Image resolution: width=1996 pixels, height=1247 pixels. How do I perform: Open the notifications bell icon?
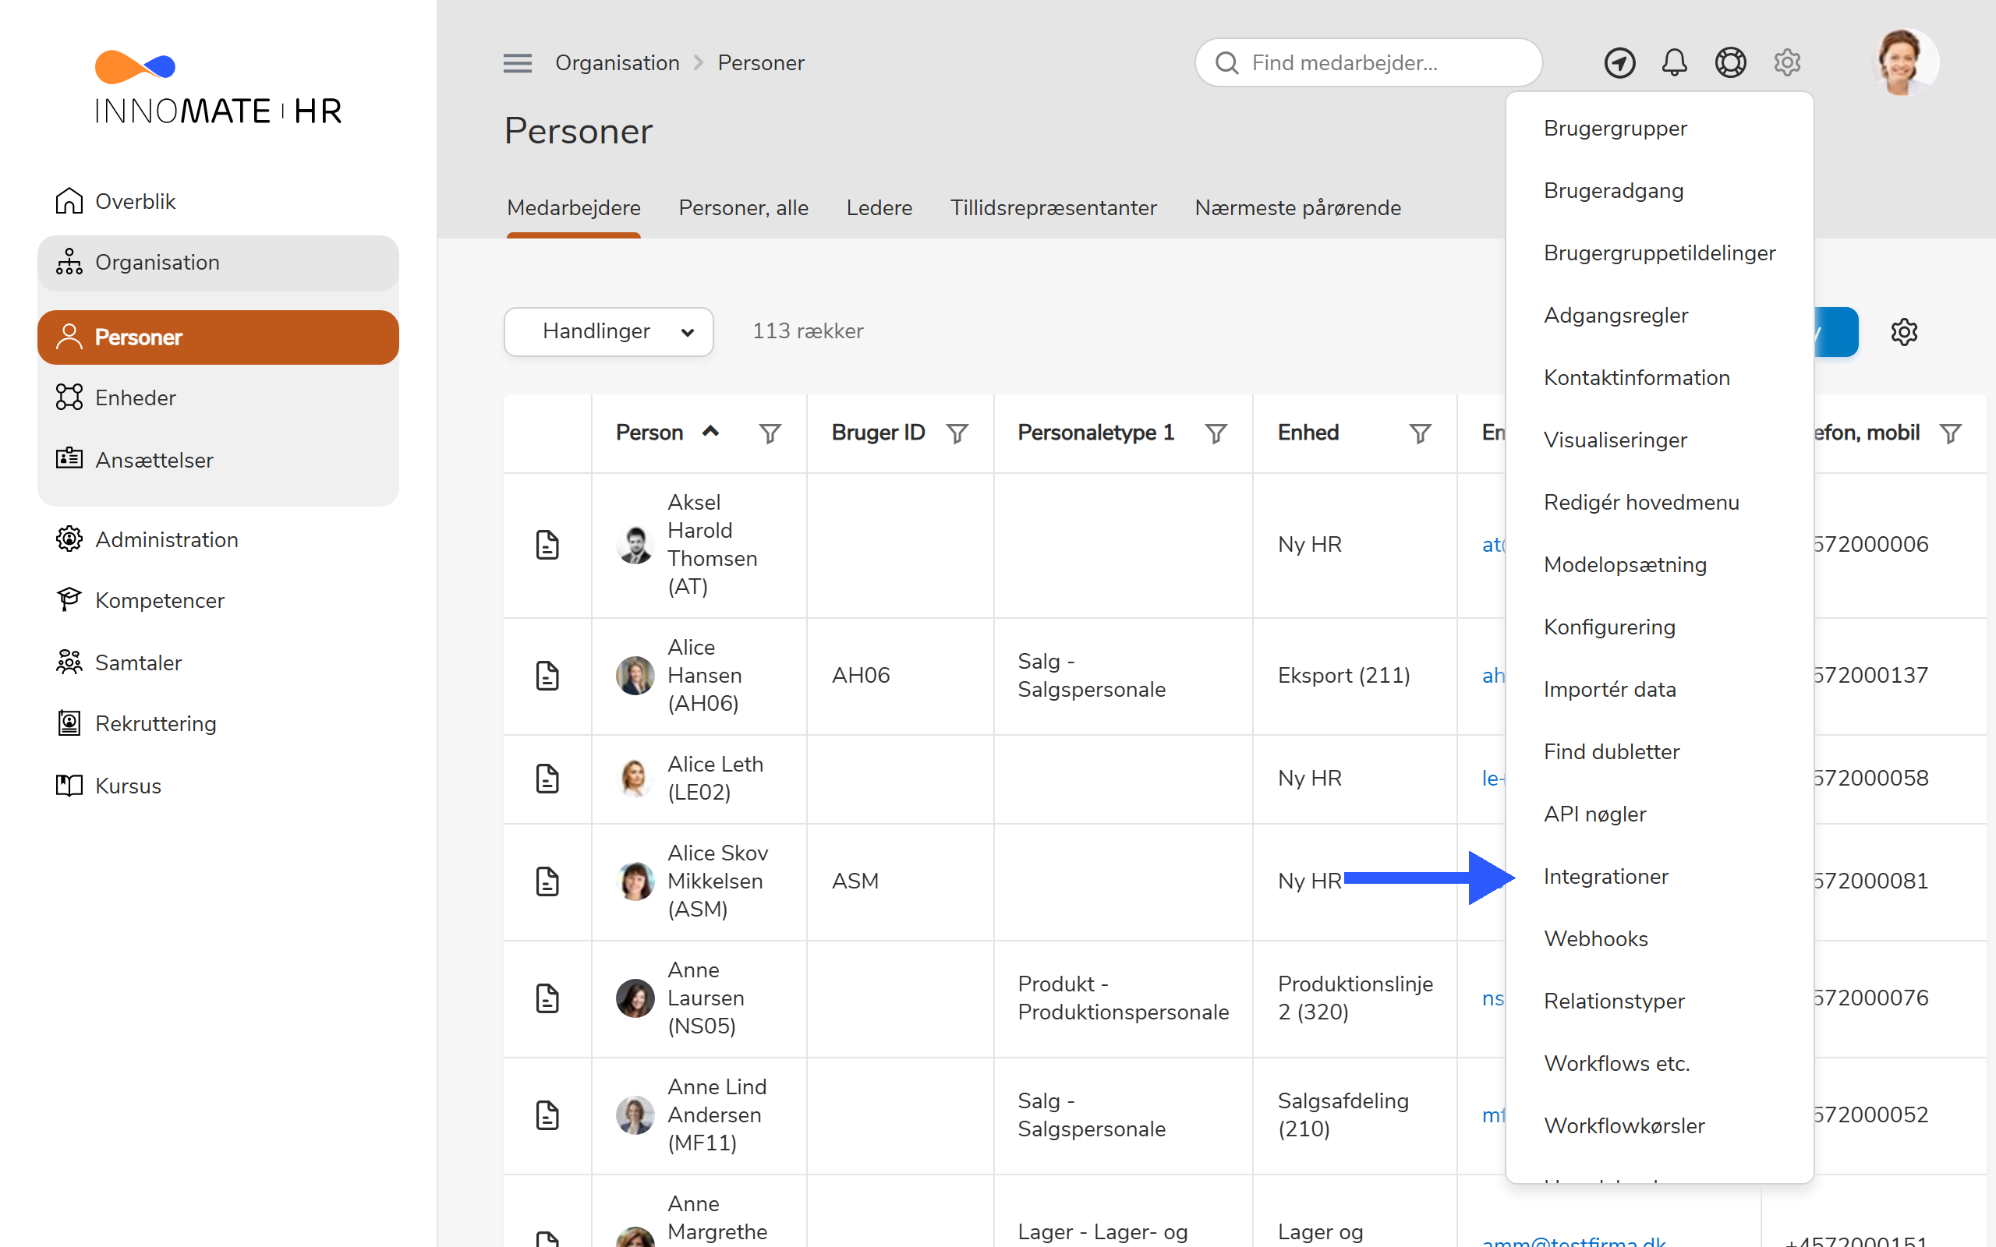click(1673, 62)
